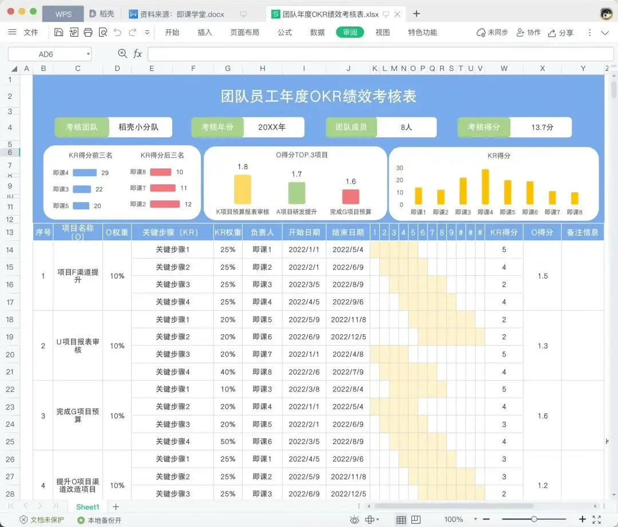This screenshot has height=527, width=618.
Task: Select row 14 header
Action: click(x=10, y=249)
